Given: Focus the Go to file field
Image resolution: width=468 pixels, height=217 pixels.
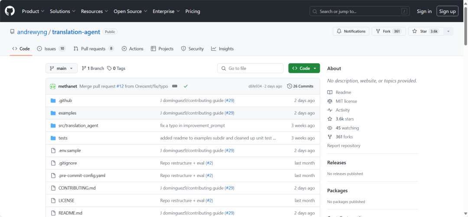Looking at the screenshot, I should pos(250,69).
